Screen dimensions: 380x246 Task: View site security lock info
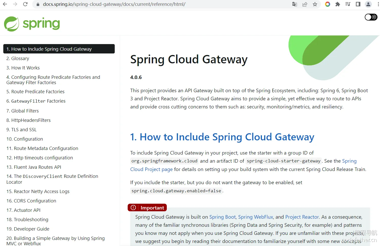[38, 4]
